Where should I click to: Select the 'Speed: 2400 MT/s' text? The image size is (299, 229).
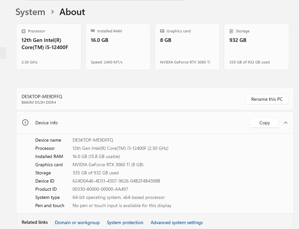pos(107,62)
